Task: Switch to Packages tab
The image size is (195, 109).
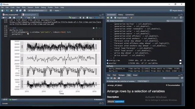Action: pyautogui.click(x=122, y=75)
